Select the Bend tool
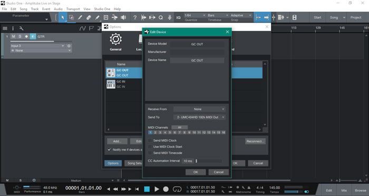369x196 pixels. 114,17
